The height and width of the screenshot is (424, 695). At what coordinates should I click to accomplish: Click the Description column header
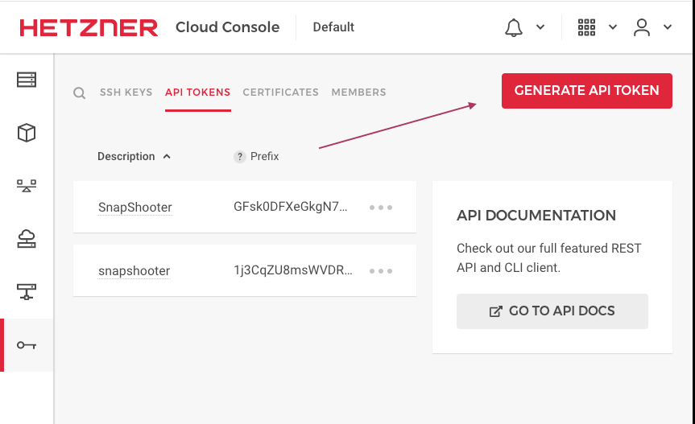(x=126, y=156)
